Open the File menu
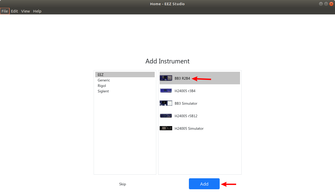 click(x=5, y=11)
